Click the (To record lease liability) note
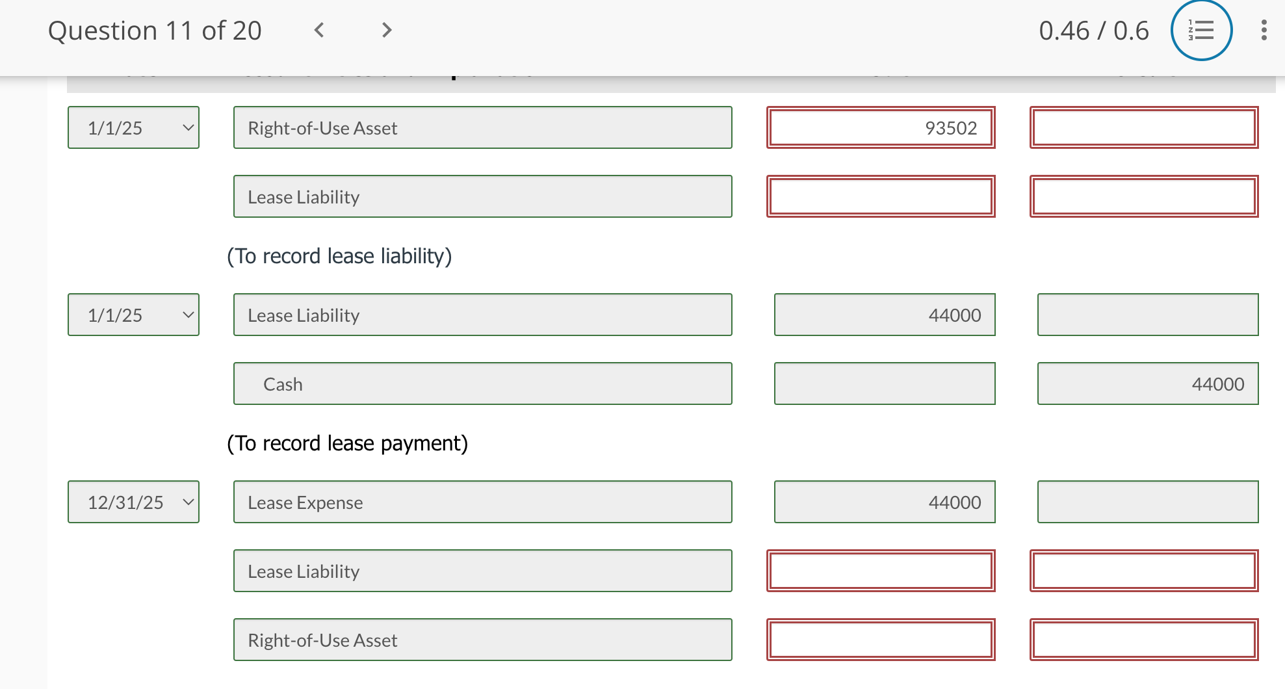The height and width of the screenshot is (689, 1285). 339,256
